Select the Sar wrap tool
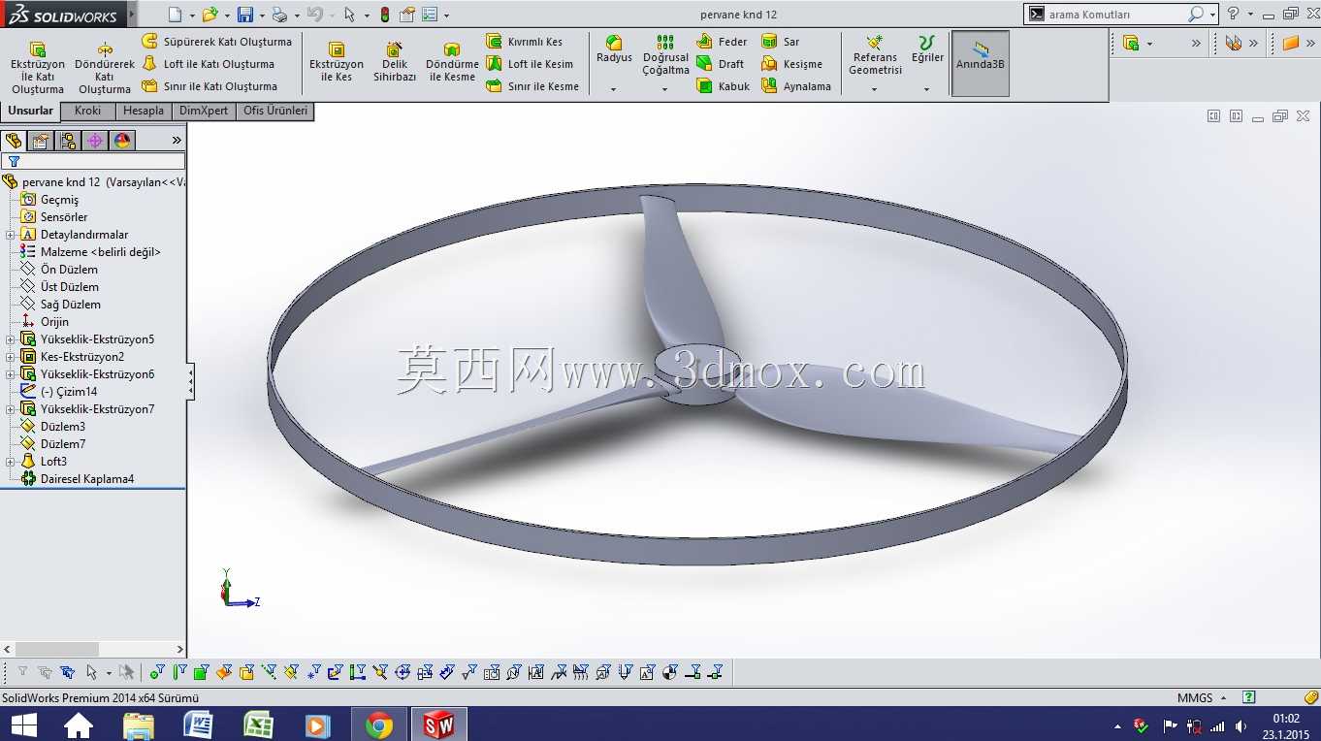The height and width of the screenshot is (741, 1321). (x=781, y=42)
